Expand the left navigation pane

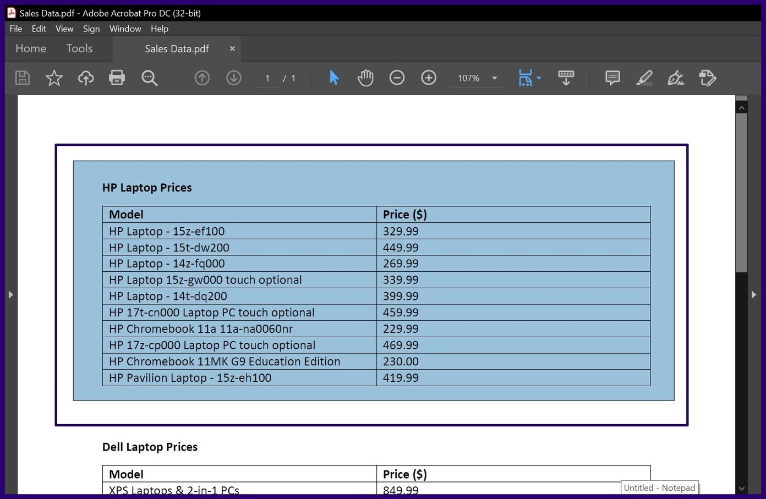pos(10,295)
